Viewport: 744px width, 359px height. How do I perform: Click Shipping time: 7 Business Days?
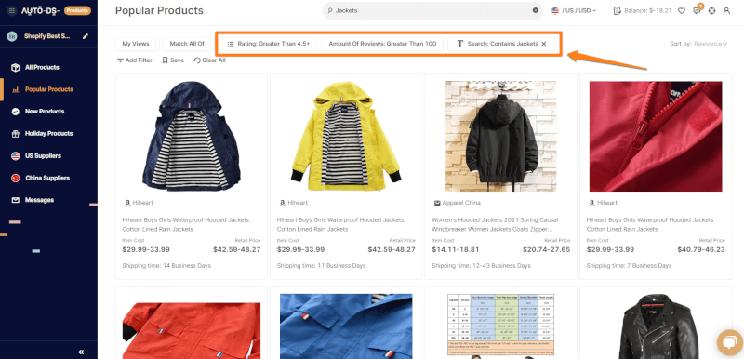pos(629,266)
